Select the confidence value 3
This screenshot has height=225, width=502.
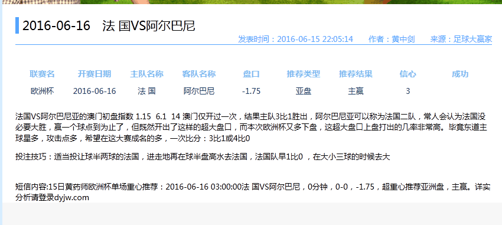click(408, 91)
